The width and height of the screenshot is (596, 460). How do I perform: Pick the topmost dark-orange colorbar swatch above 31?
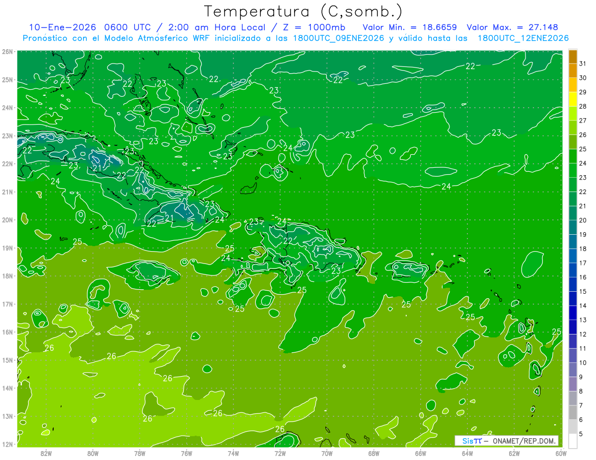coord(573,57)
